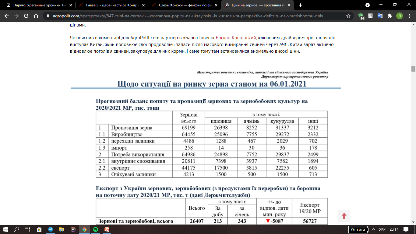The image size is (416, 234).
Task: Open the 20:17 clock calendar
Action: [394, 229]
